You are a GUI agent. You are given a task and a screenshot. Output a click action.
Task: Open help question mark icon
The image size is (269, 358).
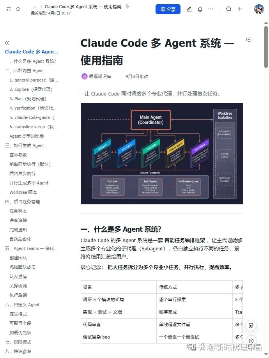pos(251,341)
